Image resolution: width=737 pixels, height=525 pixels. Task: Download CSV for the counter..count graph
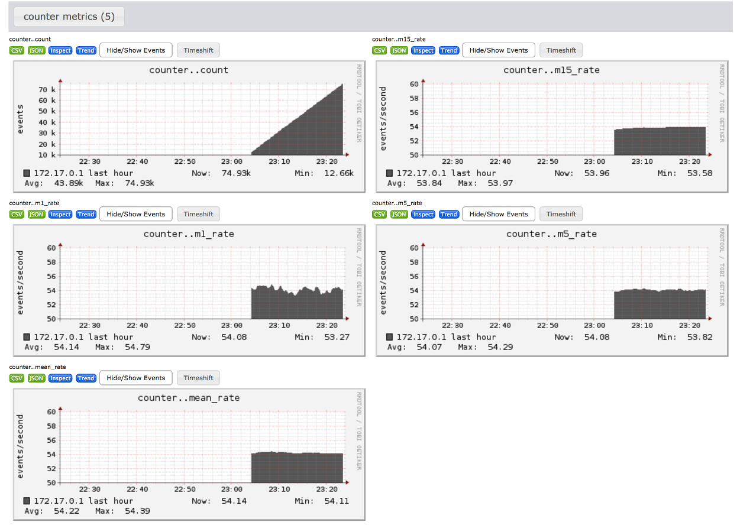pyautogui.click(x=17, y=50)
